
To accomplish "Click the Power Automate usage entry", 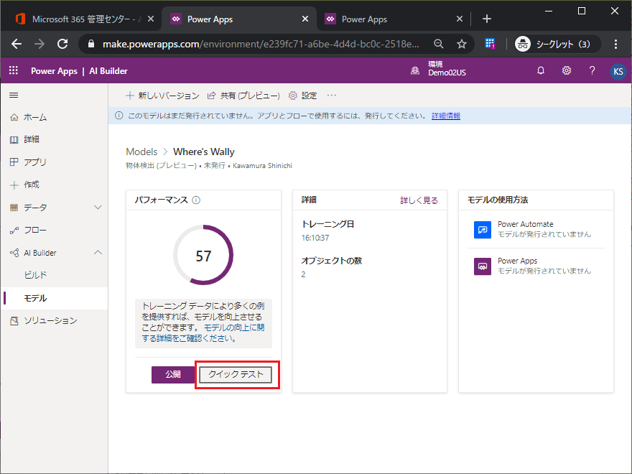I will [536, 229].
